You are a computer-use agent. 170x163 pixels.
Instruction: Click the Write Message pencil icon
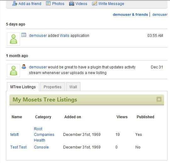point(95,3)
